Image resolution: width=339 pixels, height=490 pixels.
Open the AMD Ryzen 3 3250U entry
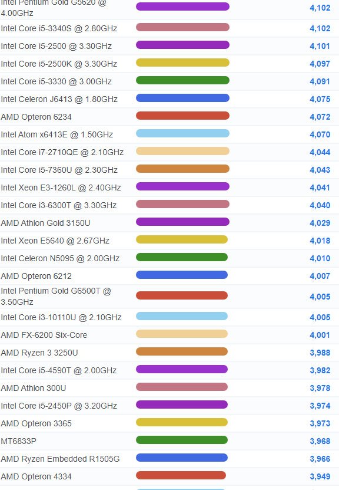coord(39,353)
